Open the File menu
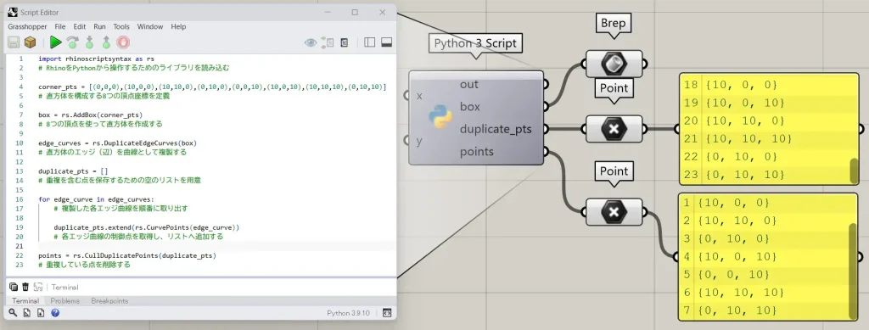The width and height of the screenshot is (869, 330). 60,26
